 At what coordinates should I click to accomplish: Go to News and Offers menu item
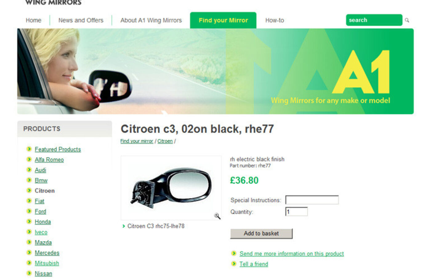81,20
